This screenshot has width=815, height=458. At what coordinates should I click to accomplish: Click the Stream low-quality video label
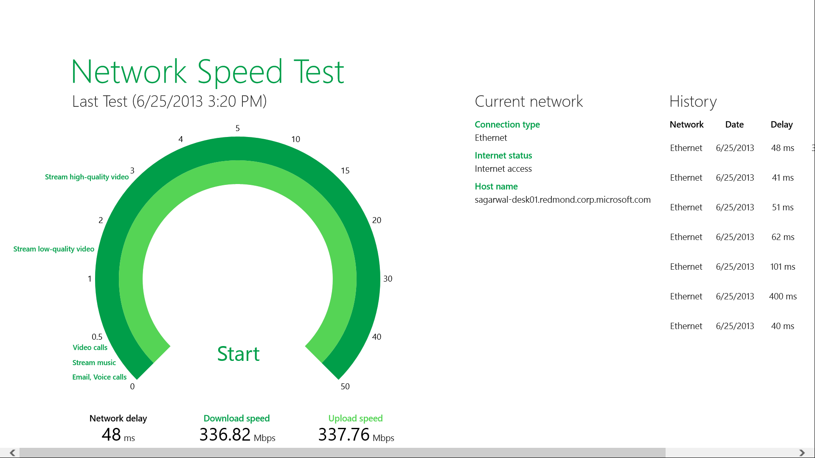[x=53, y=249]
